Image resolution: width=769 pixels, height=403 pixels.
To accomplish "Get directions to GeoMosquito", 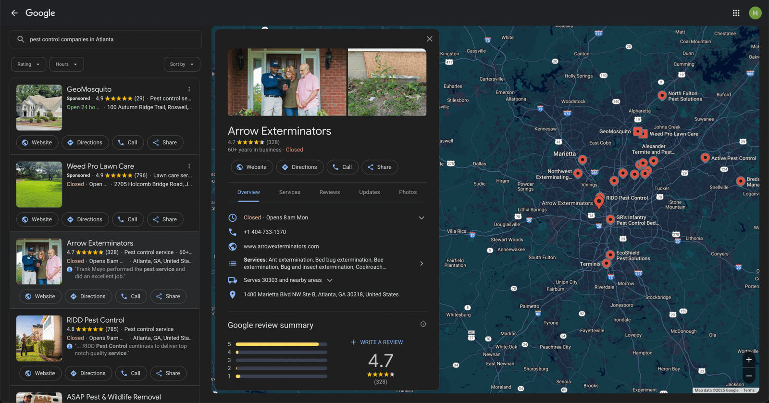I will click(x=85, y=142).
